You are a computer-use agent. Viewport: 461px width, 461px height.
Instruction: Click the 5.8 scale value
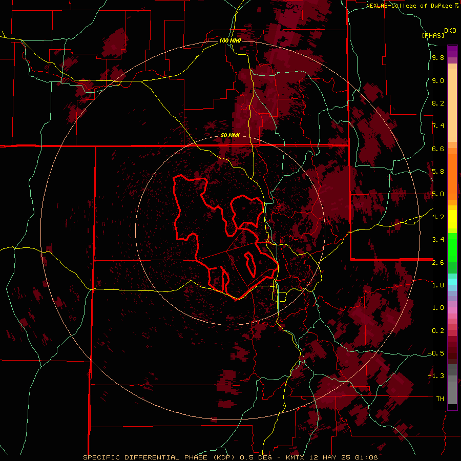[438, 172]
